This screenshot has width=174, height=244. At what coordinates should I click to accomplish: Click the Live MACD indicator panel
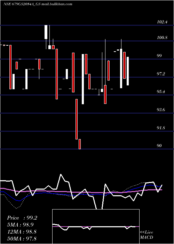coord(96,227)
